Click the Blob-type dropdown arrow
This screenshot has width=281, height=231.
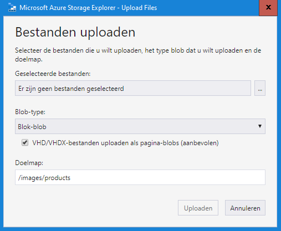coord(260,126)
